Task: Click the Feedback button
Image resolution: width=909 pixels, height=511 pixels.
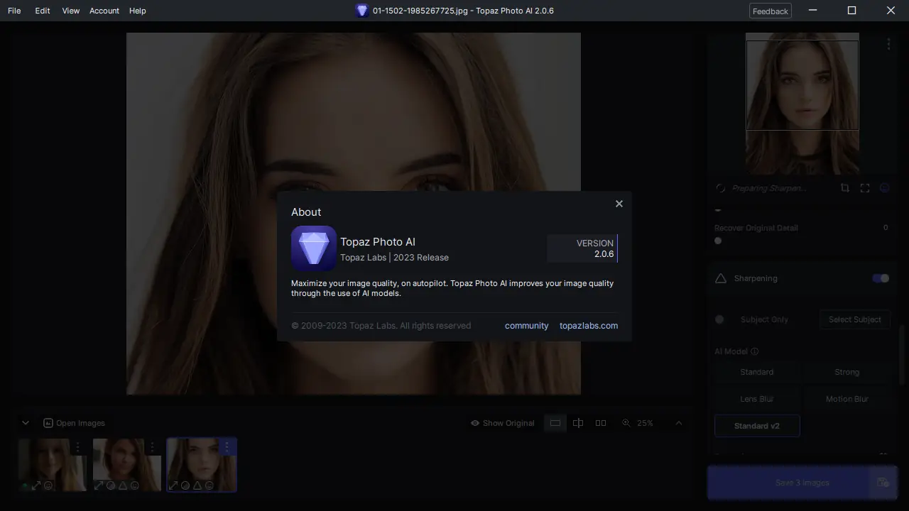Action: 771,11
